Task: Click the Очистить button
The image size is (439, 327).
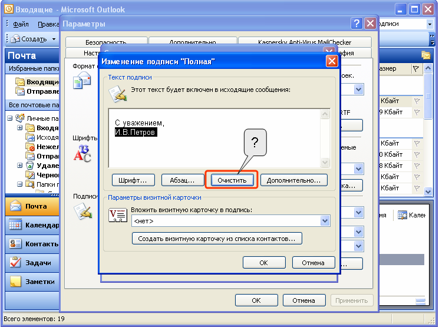Action: pyautogui.click(x=232, y=180)
